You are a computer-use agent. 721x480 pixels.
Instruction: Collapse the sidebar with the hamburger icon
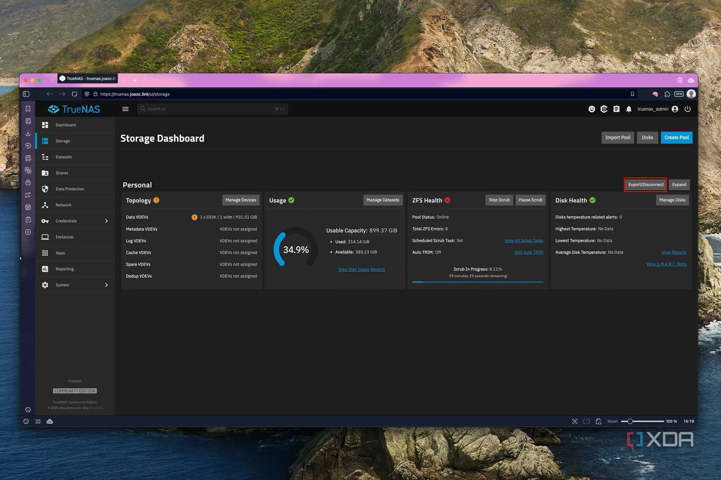(125, 109)
